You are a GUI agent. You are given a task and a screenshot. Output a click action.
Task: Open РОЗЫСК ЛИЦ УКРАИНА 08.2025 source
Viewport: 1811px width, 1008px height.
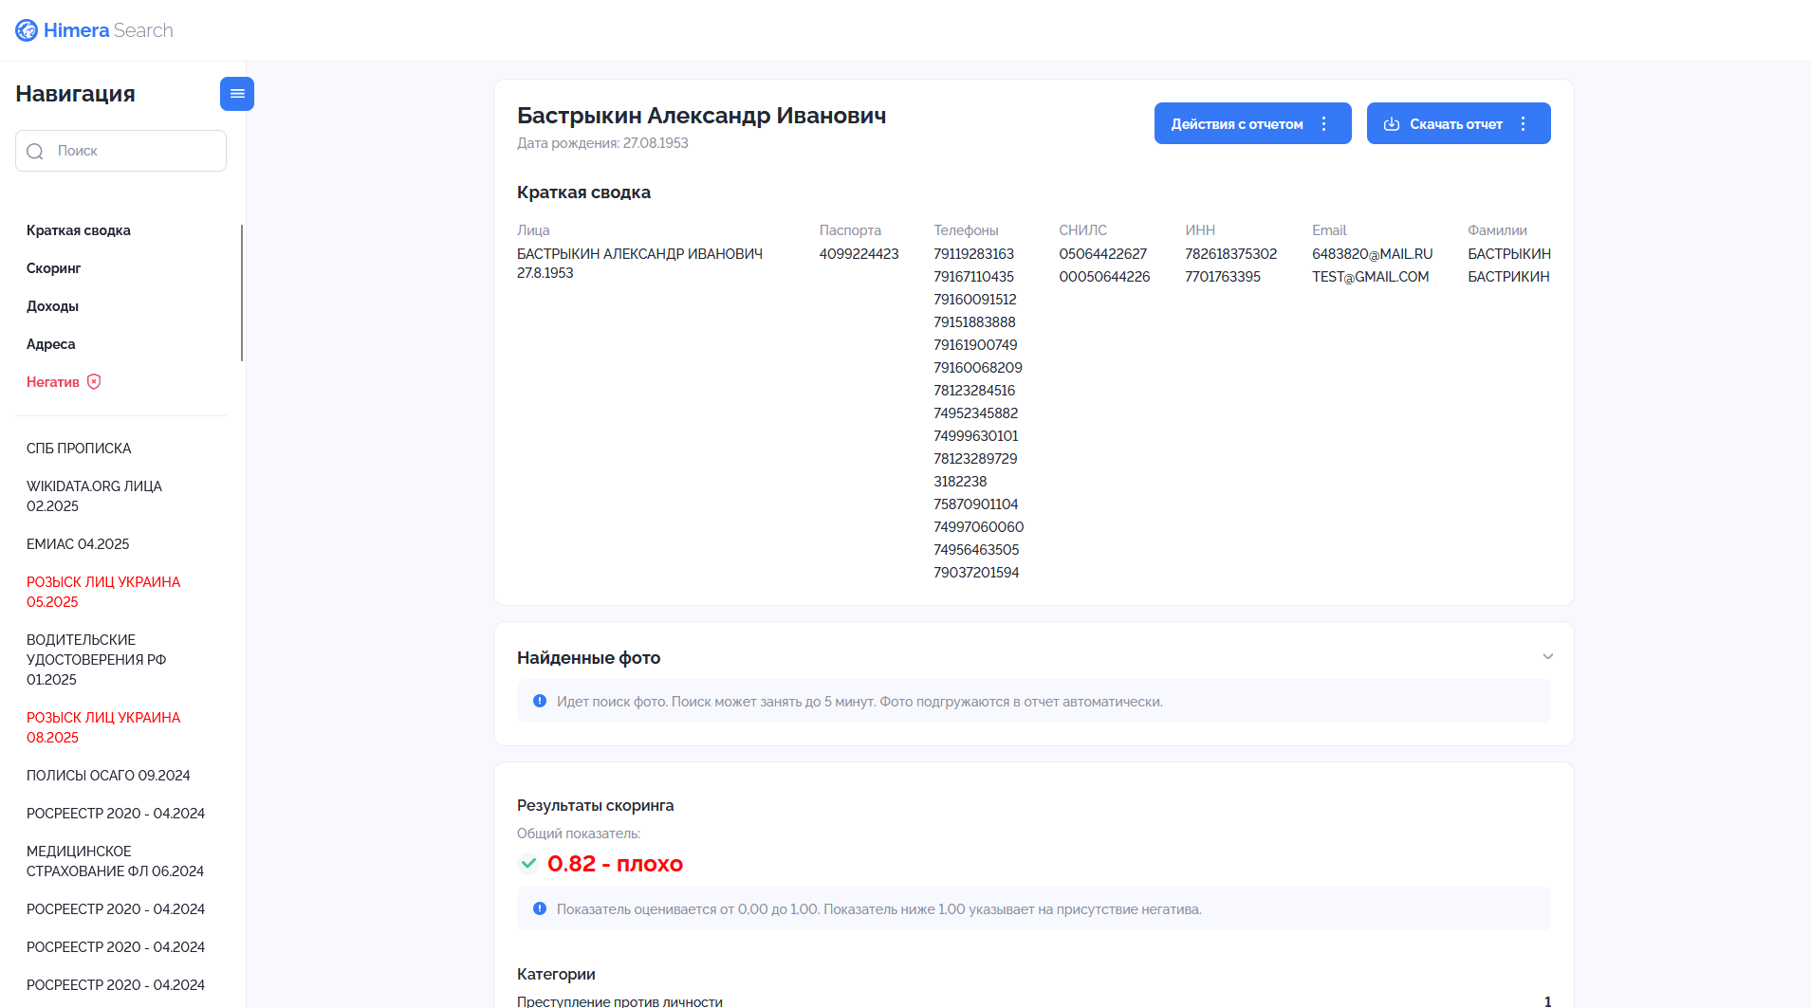point(103,727)
